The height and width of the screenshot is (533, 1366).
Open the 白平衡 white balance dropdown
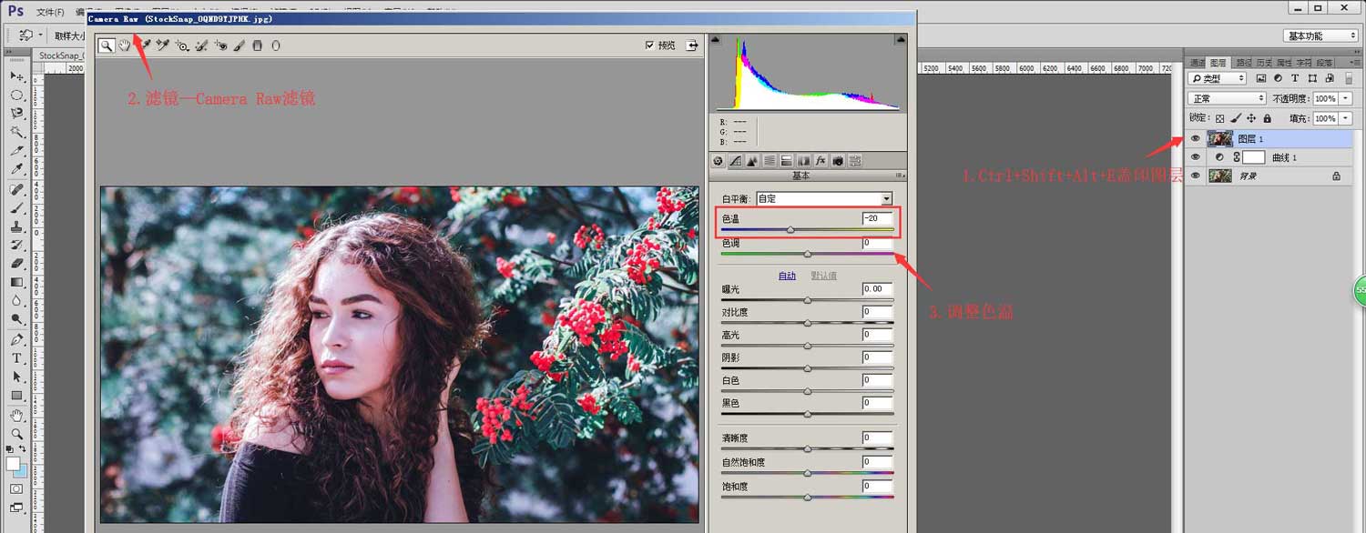(x=825, y=198)
